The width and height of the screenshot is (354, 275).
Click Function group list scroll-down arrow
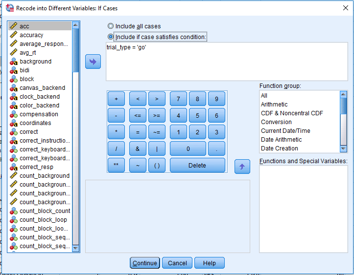(x=343, y=148)
